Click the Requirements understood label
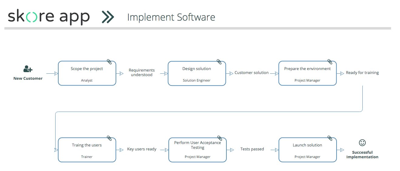 142,72
